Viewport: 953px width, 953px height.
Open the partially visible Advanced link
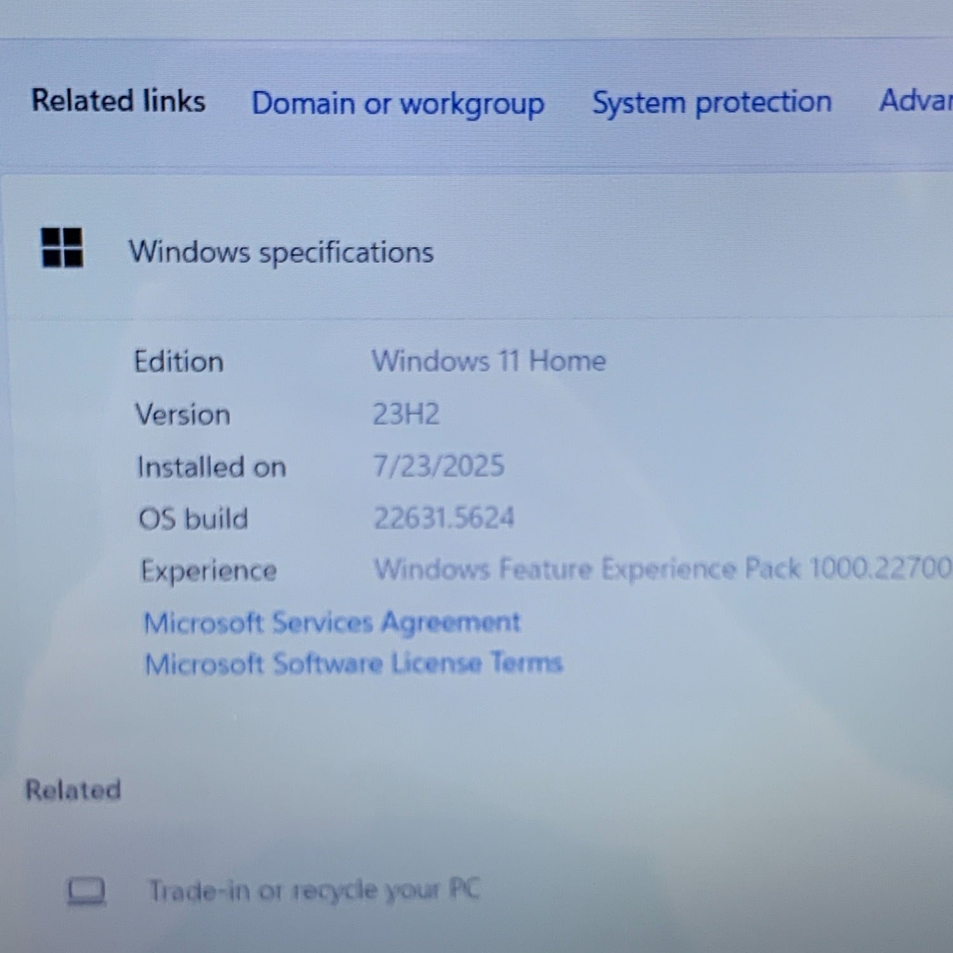(x=916, y=100)
